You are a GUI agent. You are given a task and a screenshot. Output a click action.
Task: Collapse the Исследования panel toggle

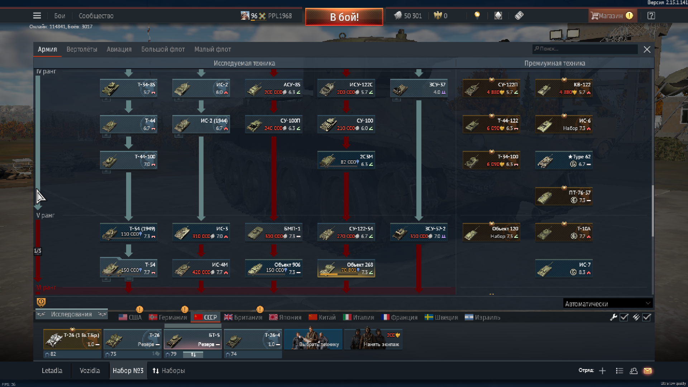pos(71,314)
